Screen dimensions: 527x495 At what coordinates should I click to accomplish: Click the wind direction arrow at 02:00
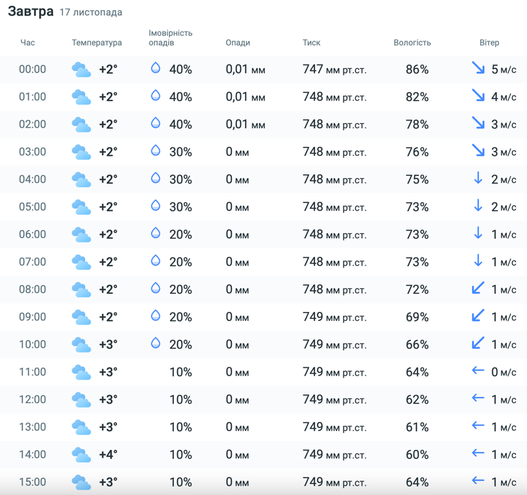coord(478,123)
